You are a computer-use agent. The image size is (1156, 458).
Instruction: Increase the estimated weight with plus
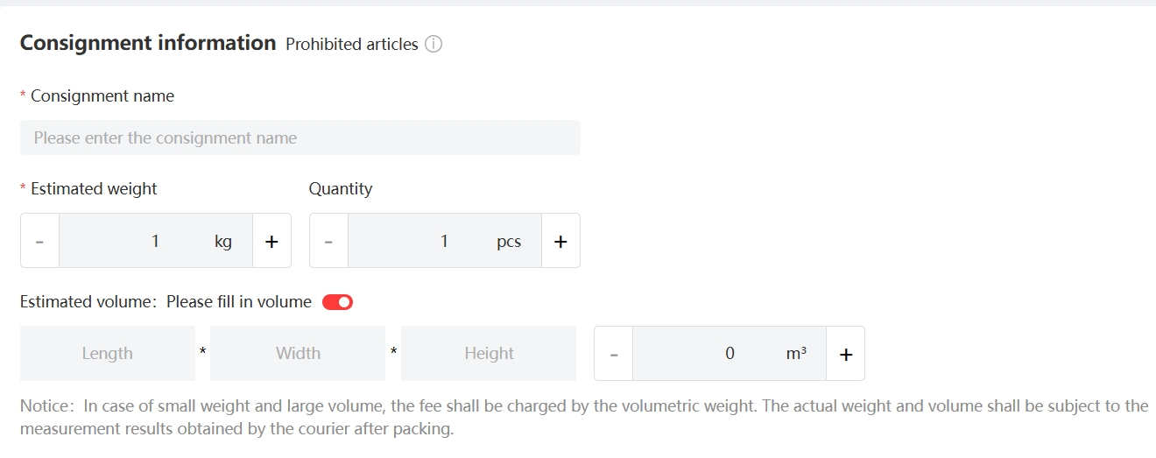[x=271, y=241]
